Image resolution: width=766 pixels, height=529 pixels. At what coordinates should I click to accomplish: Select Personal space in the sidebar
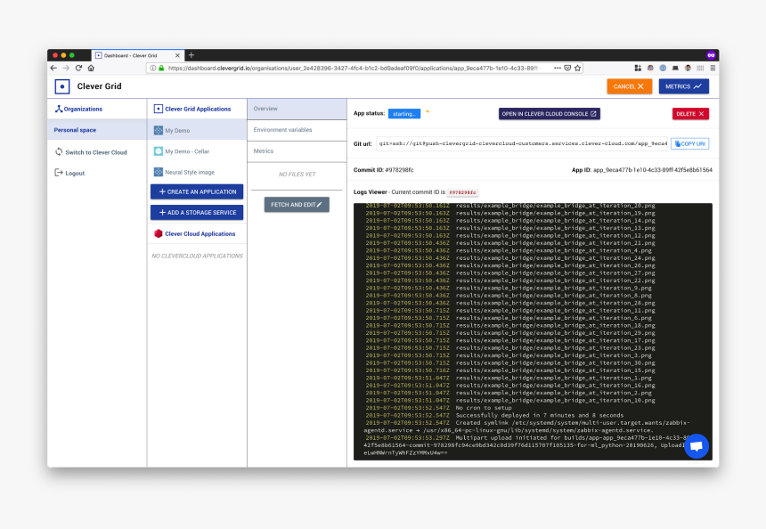(97, 130)
